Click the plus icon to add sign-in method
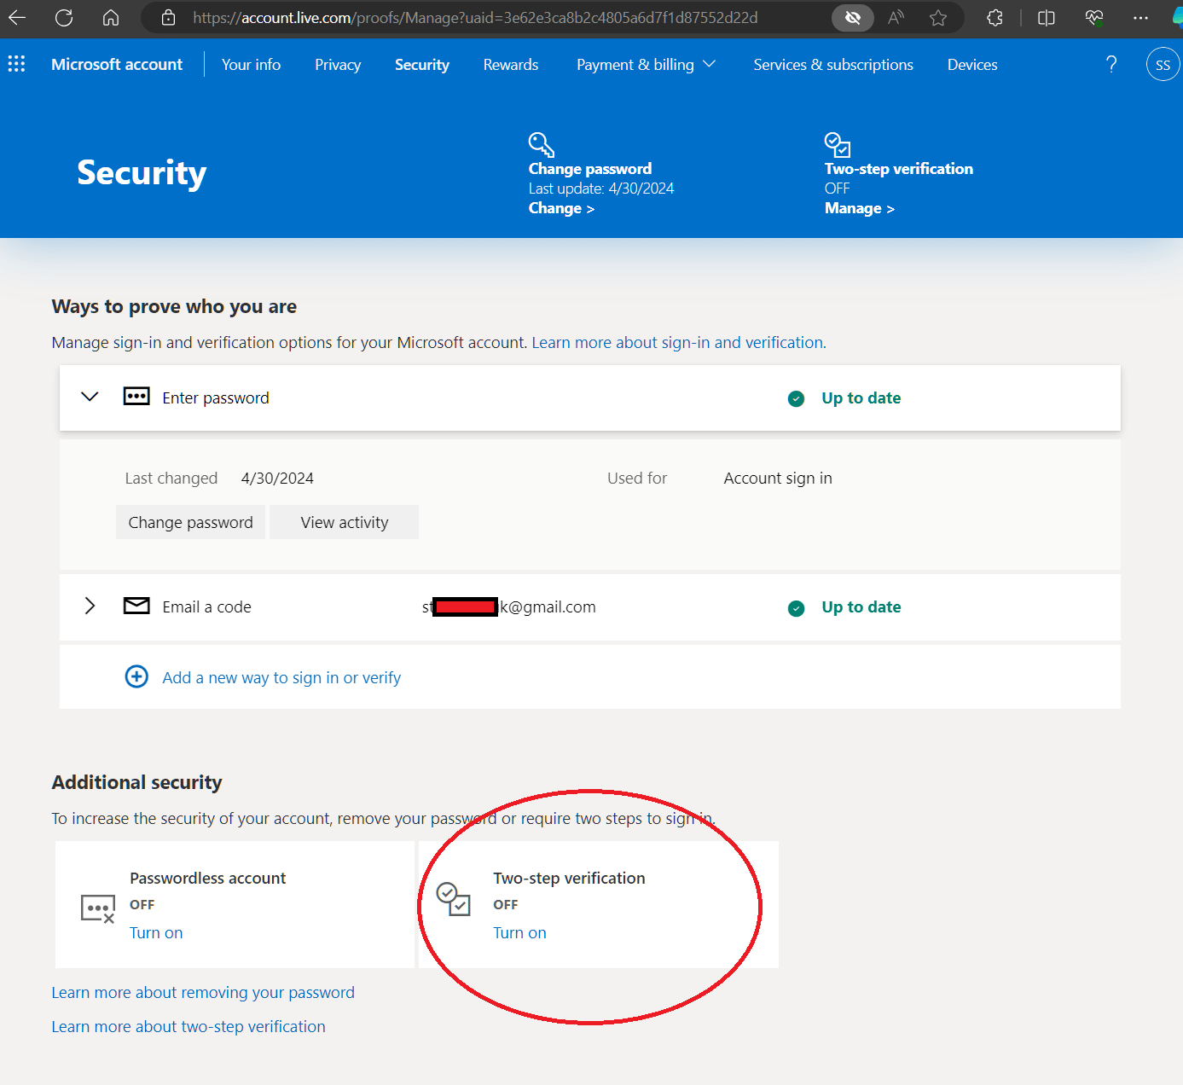1183x1085 pixels. [x=136, y=676]
